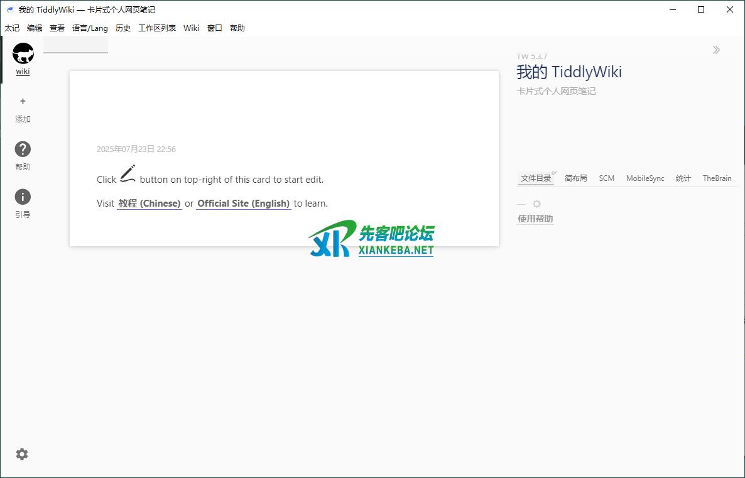Open the 教程 (Chinese) link
Viewport: 745px width, 478px height.
(150, 204)
